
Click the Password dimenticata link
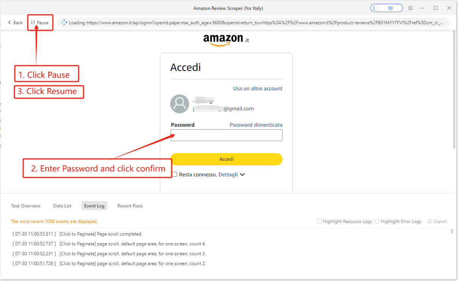tap(256, 125)
